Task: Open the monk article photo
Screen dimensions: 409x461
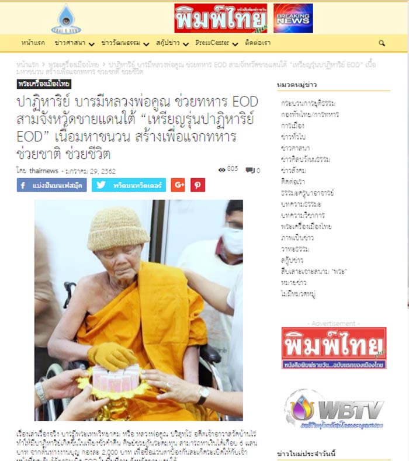Action: [139, 310]
